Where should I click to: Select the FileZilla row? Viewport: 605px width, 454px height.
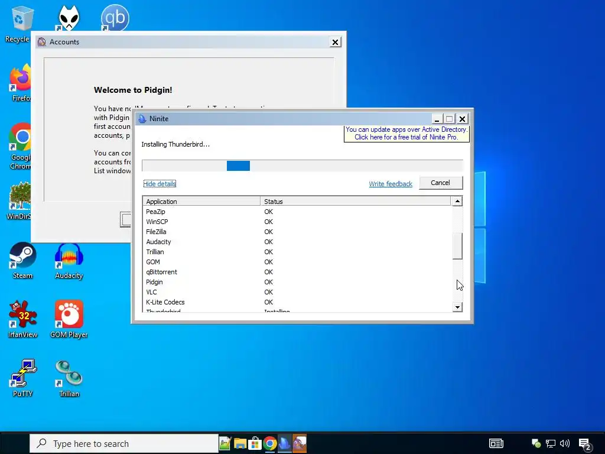297,232
